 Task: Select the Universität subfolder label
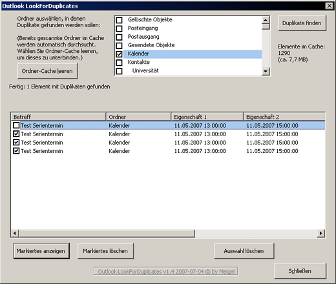tap(145, 70)
